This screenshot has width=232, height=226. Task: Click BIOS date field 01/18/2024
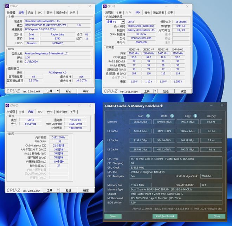tap(57, 62)
